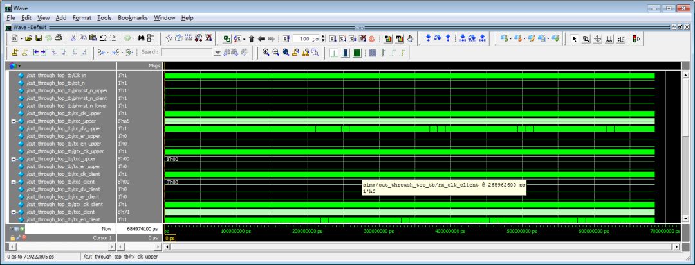
Task: Open the Window menu
Action: pos(165,18)
